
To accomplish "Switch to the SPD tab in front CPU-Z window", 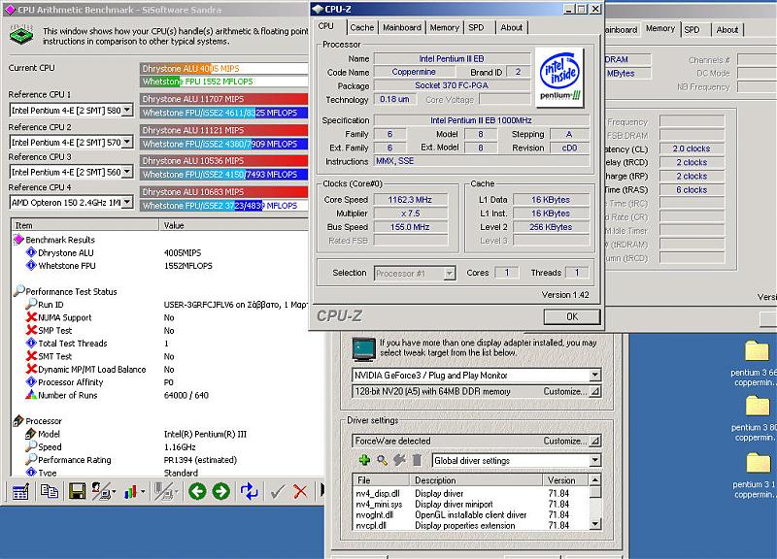I will pyautogui.click(x=476, y=28).
